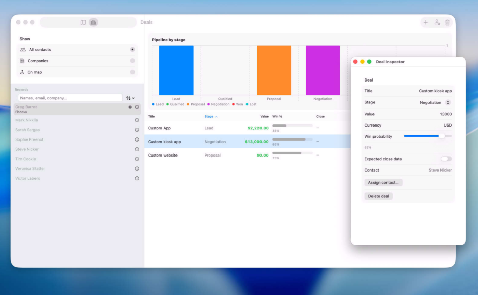Viewport: 478px width, 295px height.
Task: Click the trash icon in toolbar
Action: tap(447, 23)
